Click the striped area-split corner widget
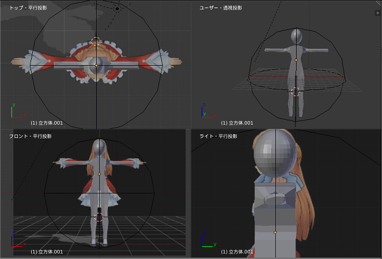Viewport: 382px width, 259px height. (379, 3)
